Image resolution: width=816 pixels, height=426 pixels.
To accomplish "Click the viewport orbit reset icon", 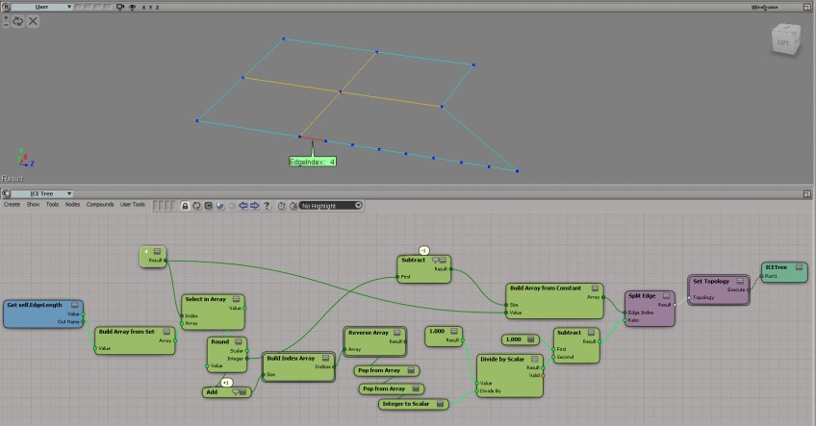I will (x=18, y=20).
